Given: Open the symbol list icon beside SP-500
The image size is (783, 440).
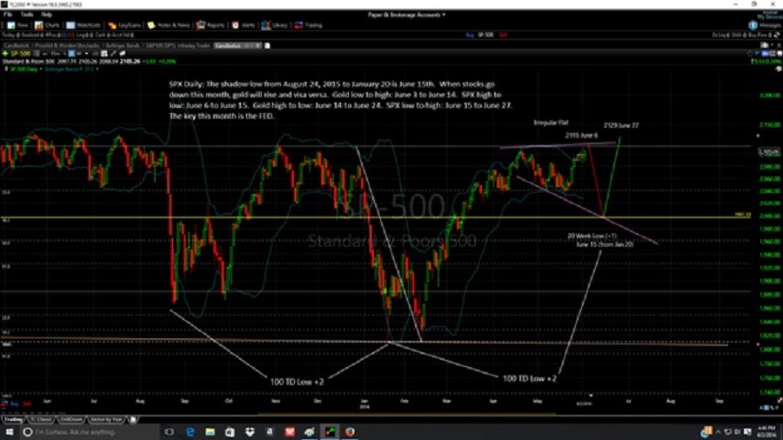Looking at the screenshot, I should click(x=36, y=53).
